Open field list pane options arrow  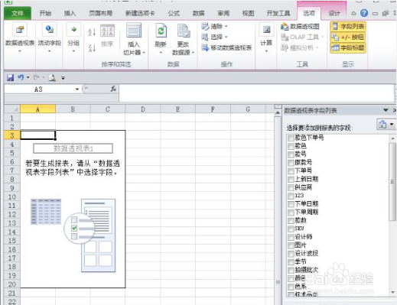pos(386,110)
